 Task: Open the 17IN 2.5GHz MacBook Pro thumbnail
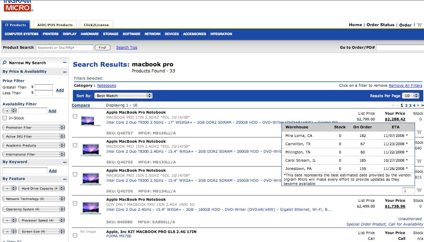[91, 120]
